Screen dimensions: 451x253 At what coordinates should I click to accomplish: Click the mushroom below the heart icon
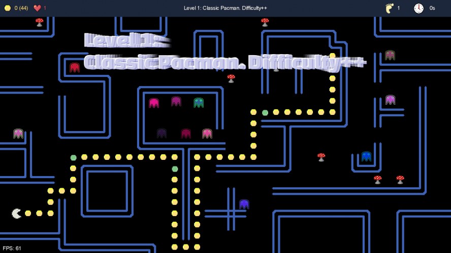pyautogui.click(x=40, y=22)
